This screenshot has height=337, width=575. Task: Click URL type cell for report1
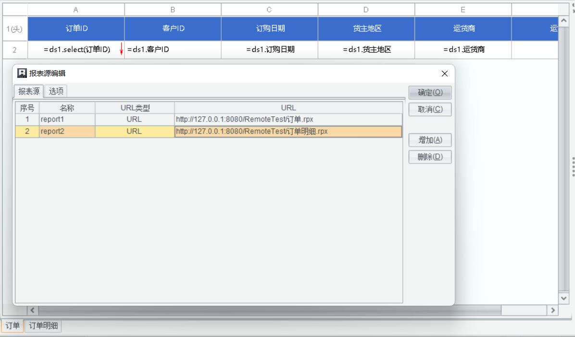point(135,119)
